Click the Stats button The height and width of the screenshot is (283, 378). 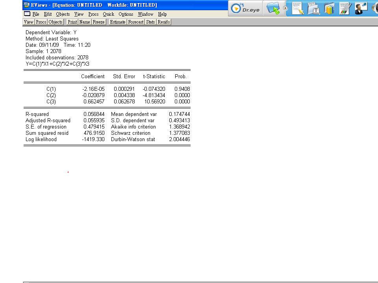pyautogui.click(x=150, y=22)
